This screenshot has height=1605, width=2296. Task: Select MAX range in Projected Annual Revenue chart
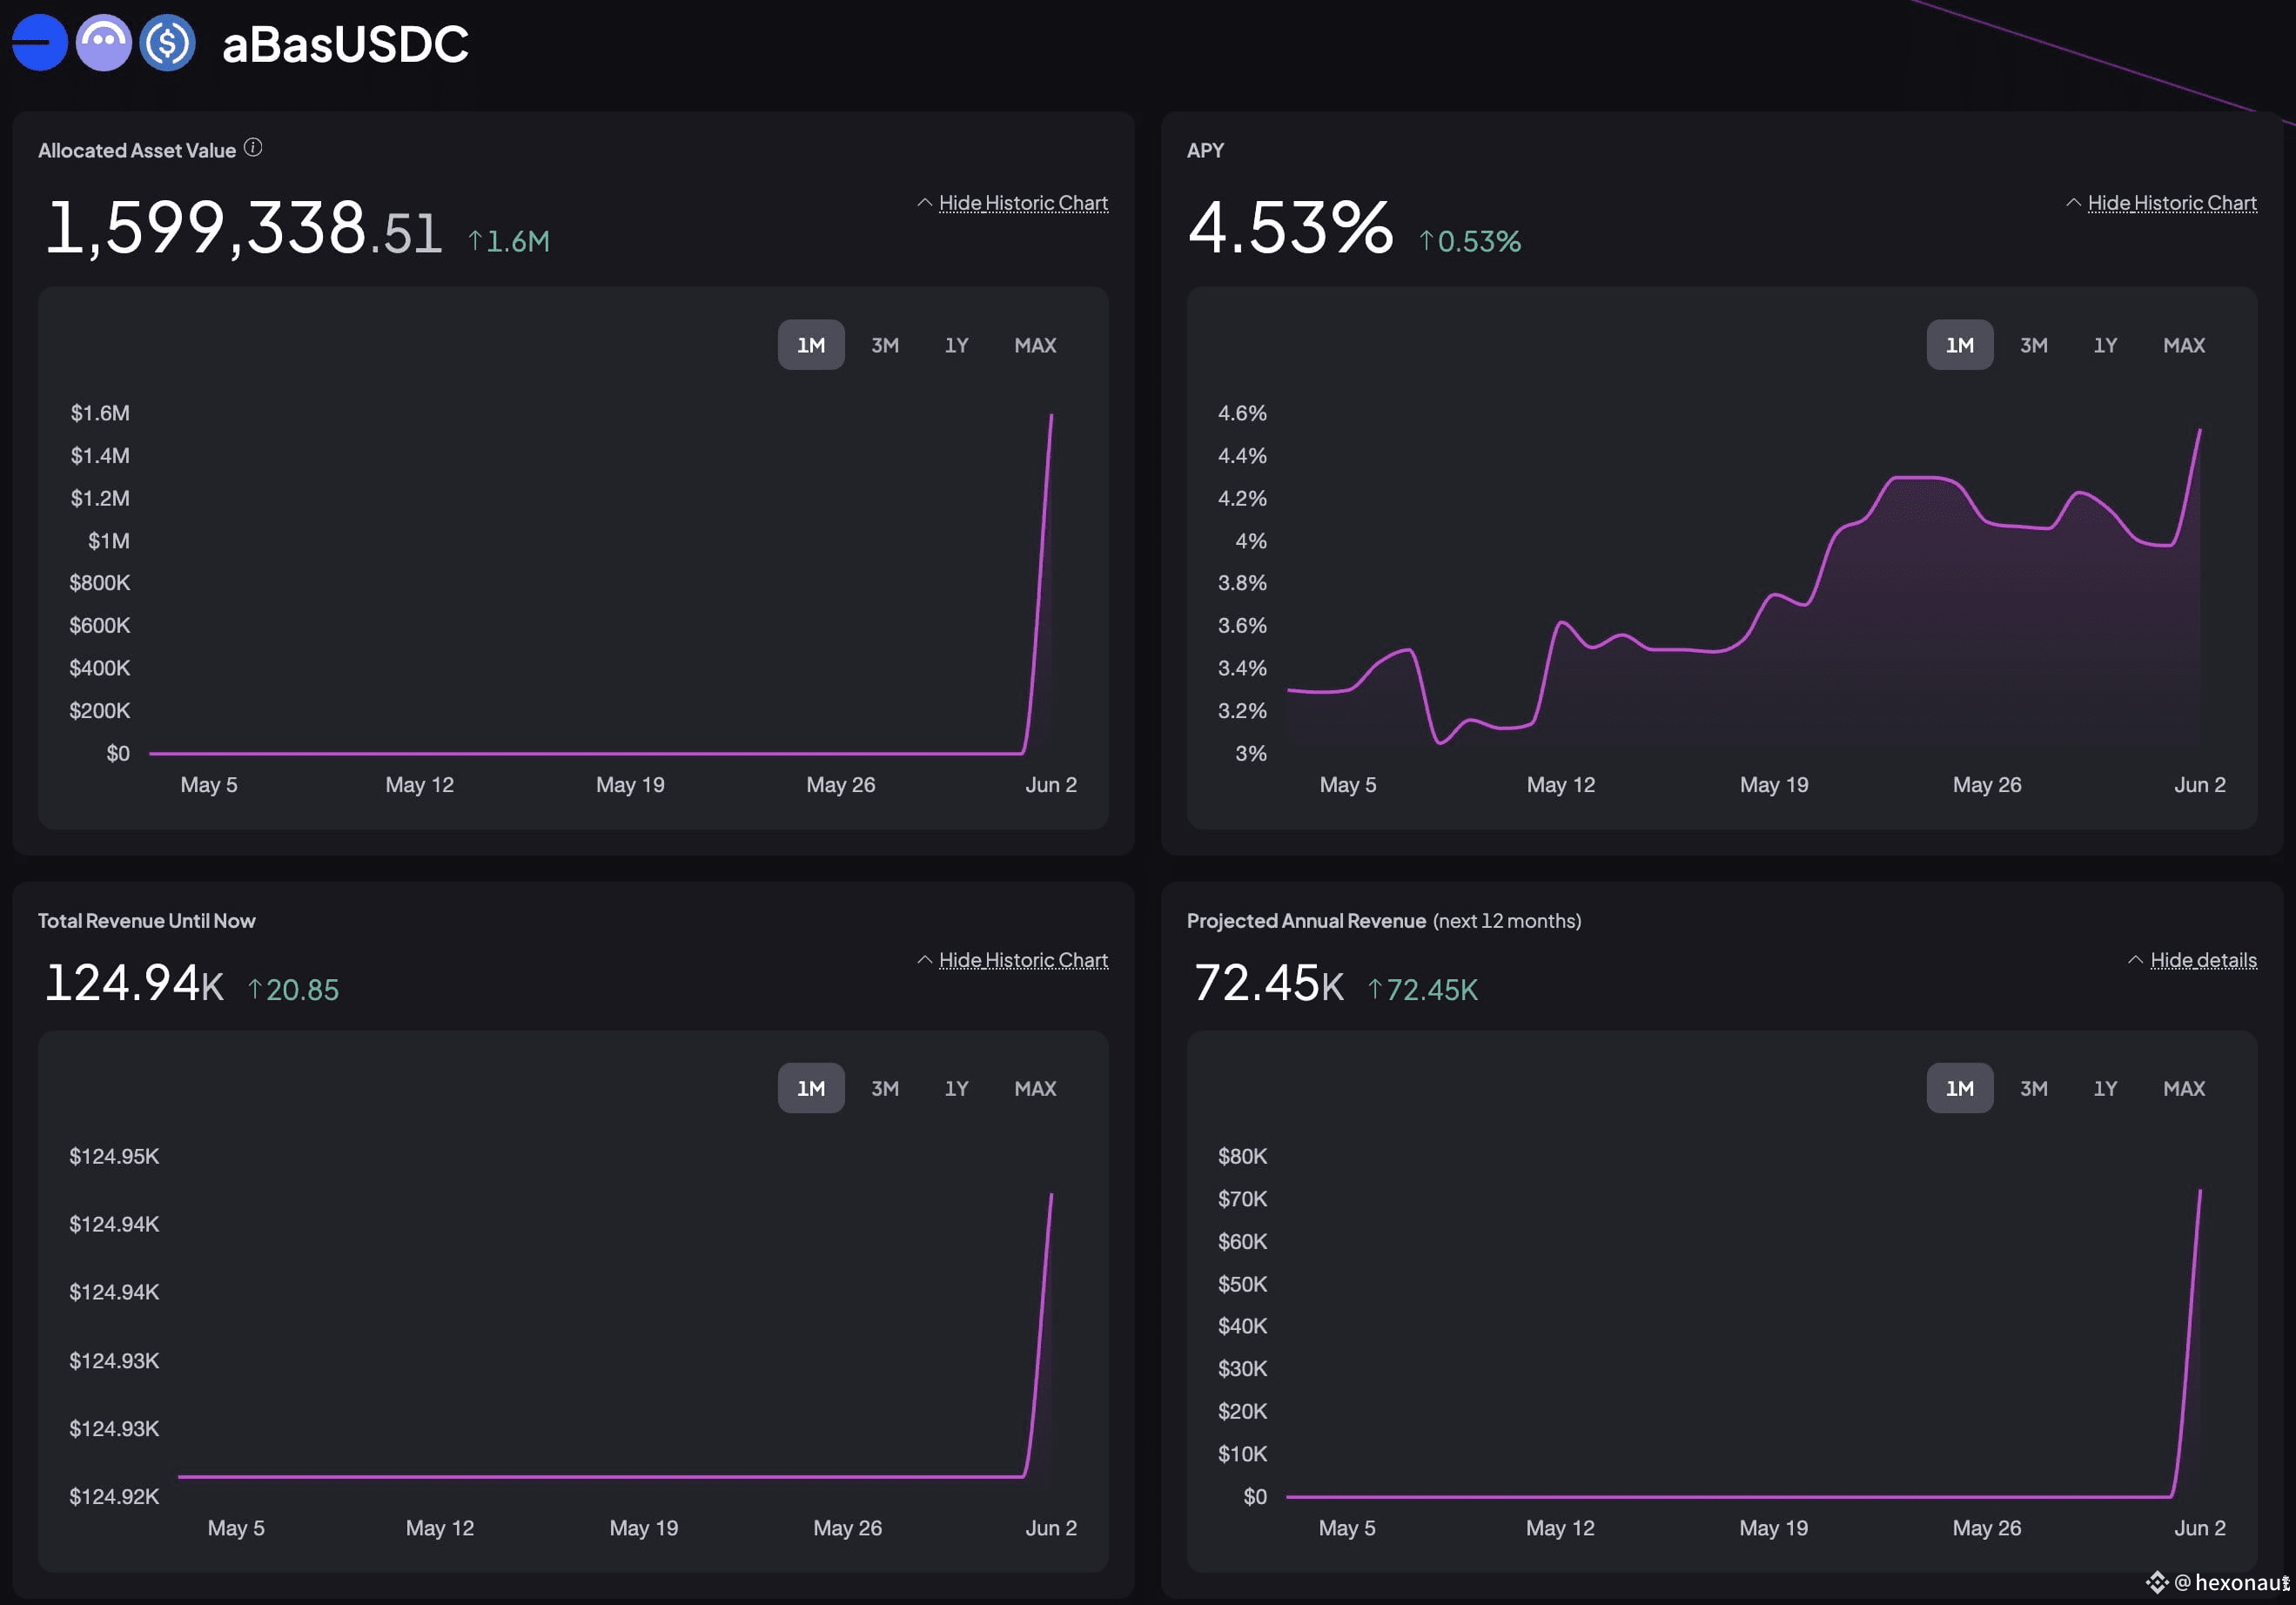click(x=2184, y=1088)
